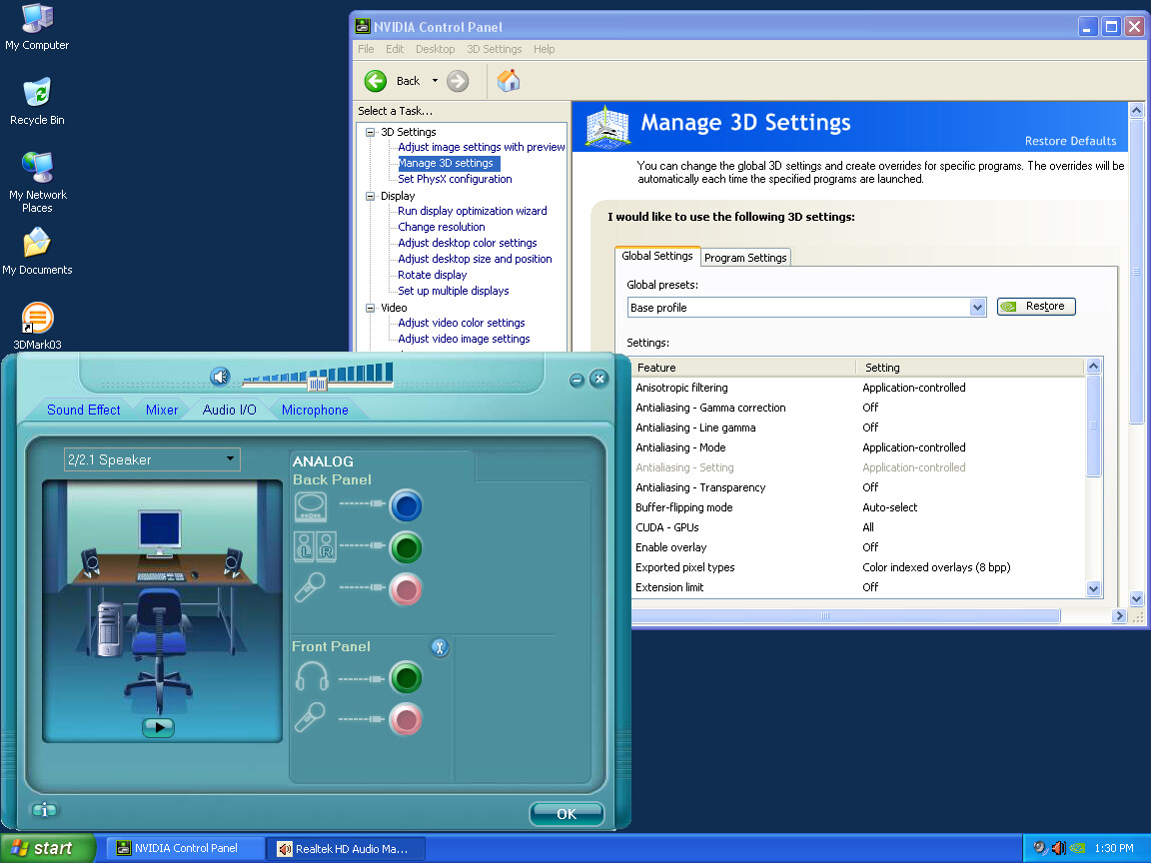Mute audio using the speaker icon above the slider
The width and height of the screenshot is (1151, 863).
[220, 378]
